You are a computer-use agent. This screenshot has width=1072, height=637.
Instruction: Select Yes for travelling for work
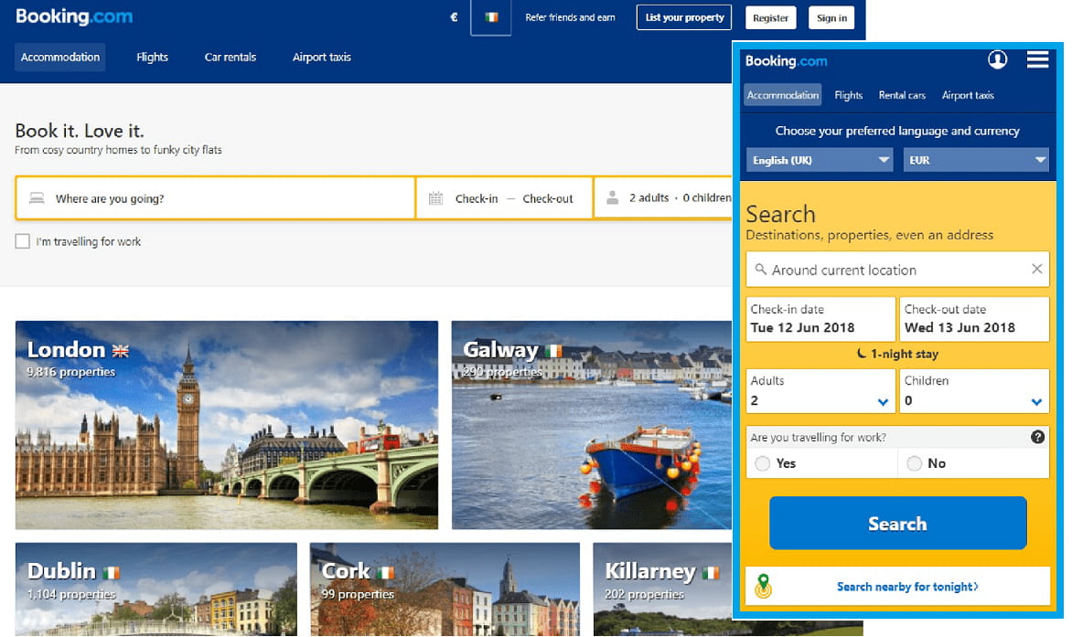(x=763, y=464)
